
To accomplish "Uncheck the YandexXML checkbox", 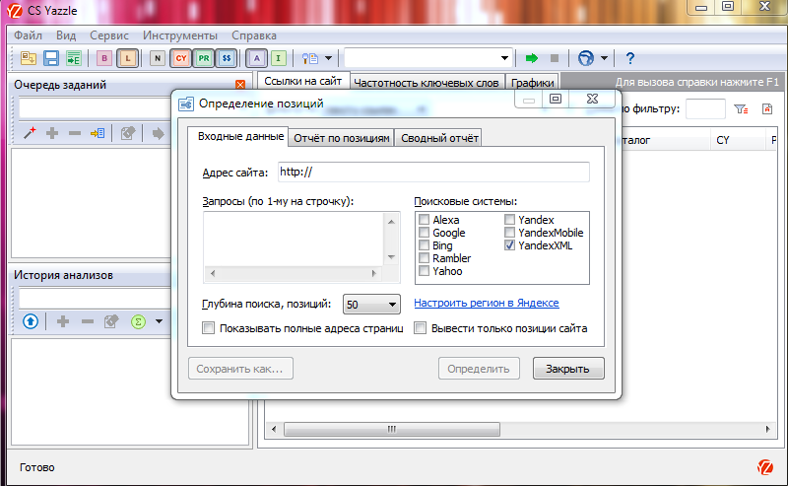I will 509,245.
